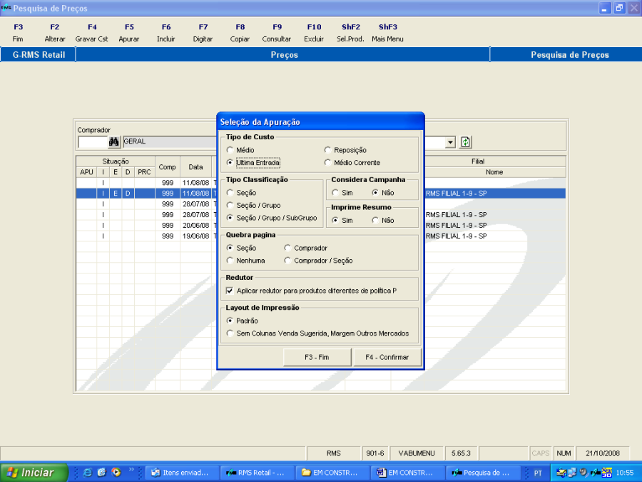Open Internet Explorer from quick launch

click(x=87, y=473)
